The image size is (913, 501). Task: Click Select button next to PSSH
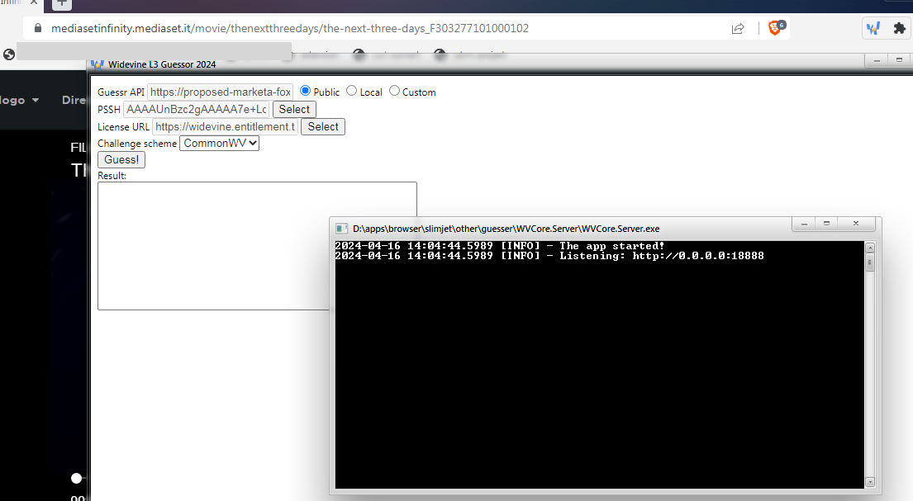(x=294, y=110)
